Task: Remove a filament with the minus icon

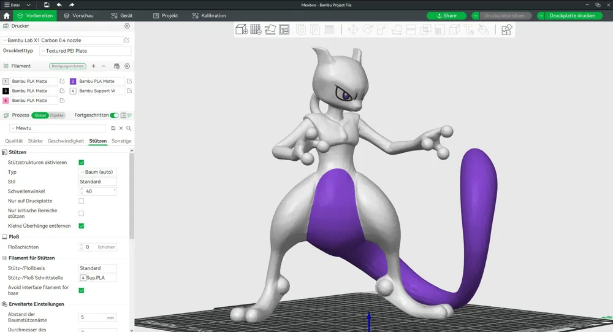Action: point(104,66)
